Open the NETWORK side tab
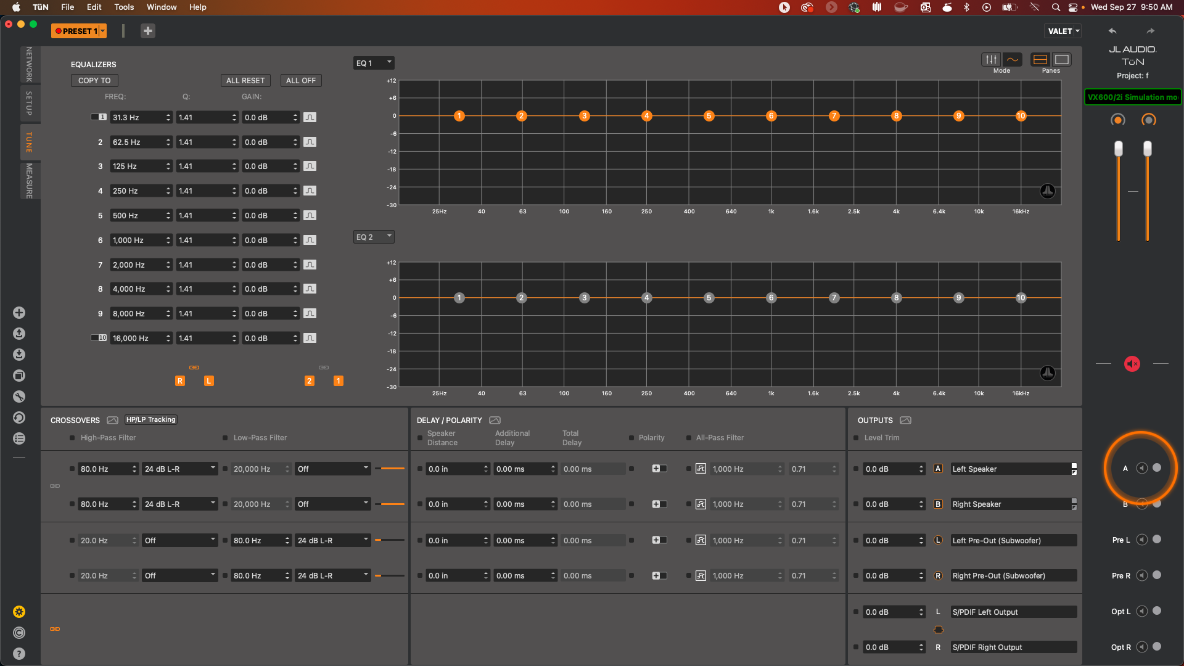The height and width of the screenshot is (666, 1184). pyautogui.click(x=29, y=64)
